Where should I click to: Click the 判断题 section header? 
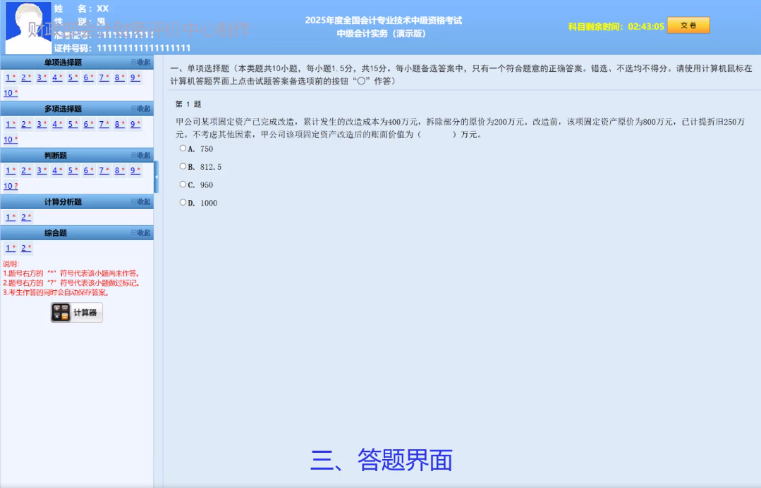pos(56,155)
